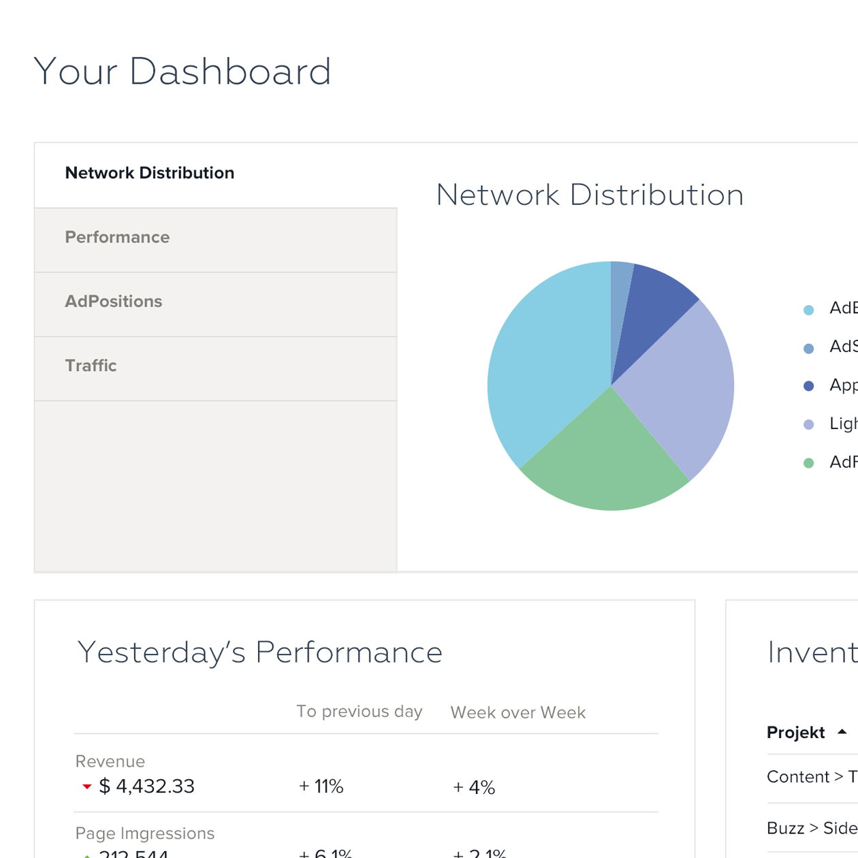Image resolution: width=858 pixels, height=858 pixels.
Task: Click the 'Week over Week' column header
Action: pyautogui.click(x=518, y=712)
